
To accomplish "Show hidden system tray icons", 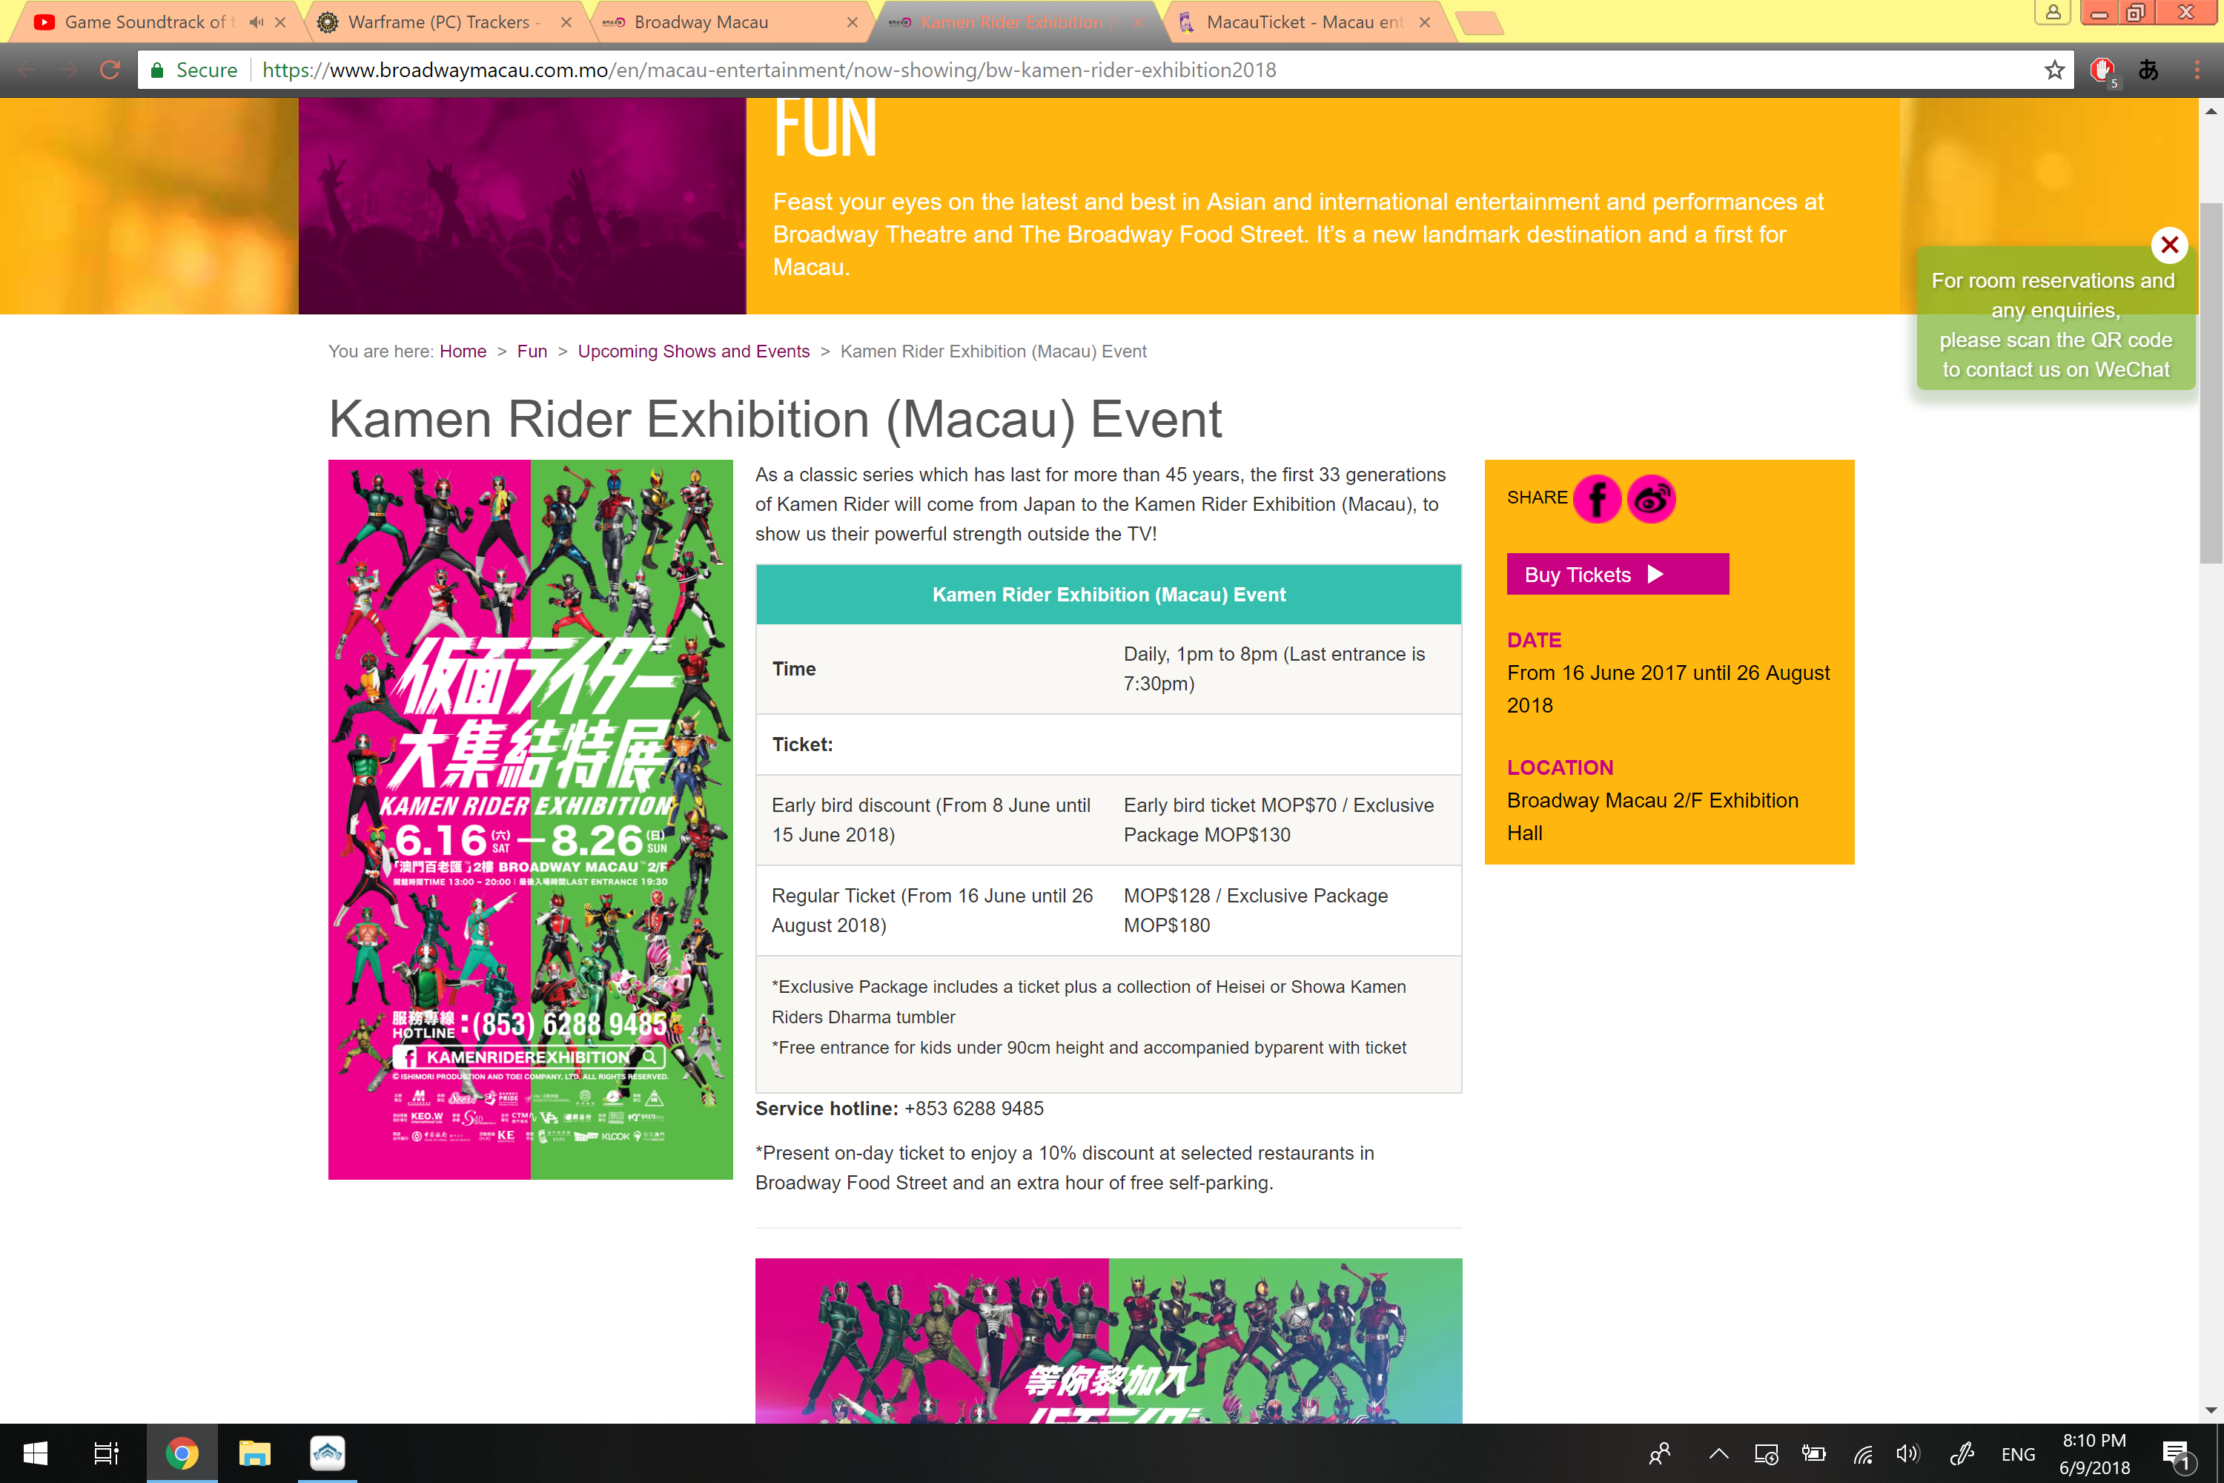I will pyautogui.click(x=1719, y=1453).
